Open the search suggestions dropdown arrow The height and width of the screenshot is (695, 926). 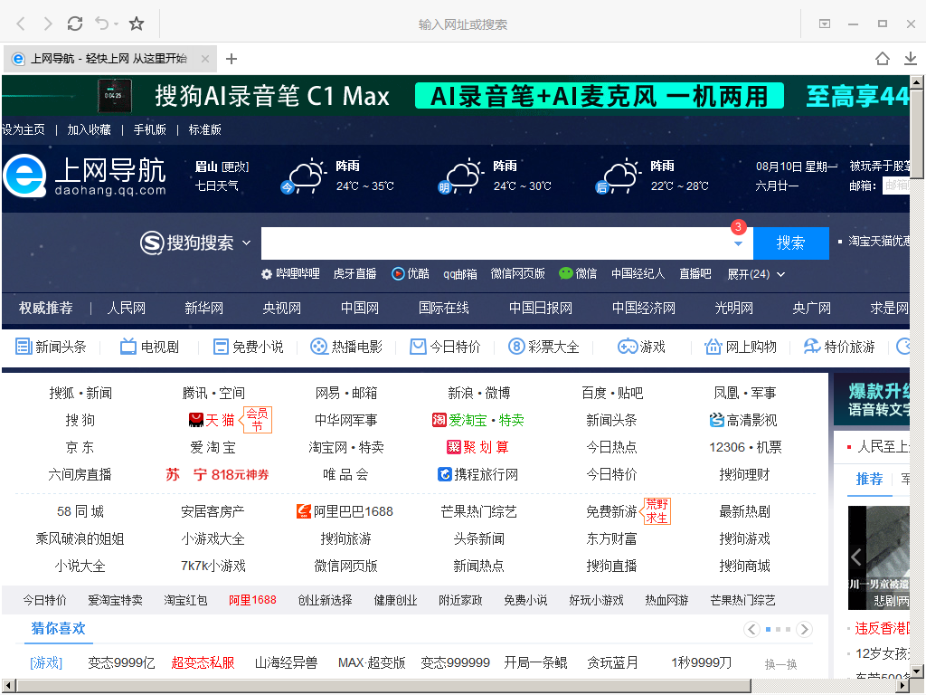pyautogui.click(x=738, y=243)
